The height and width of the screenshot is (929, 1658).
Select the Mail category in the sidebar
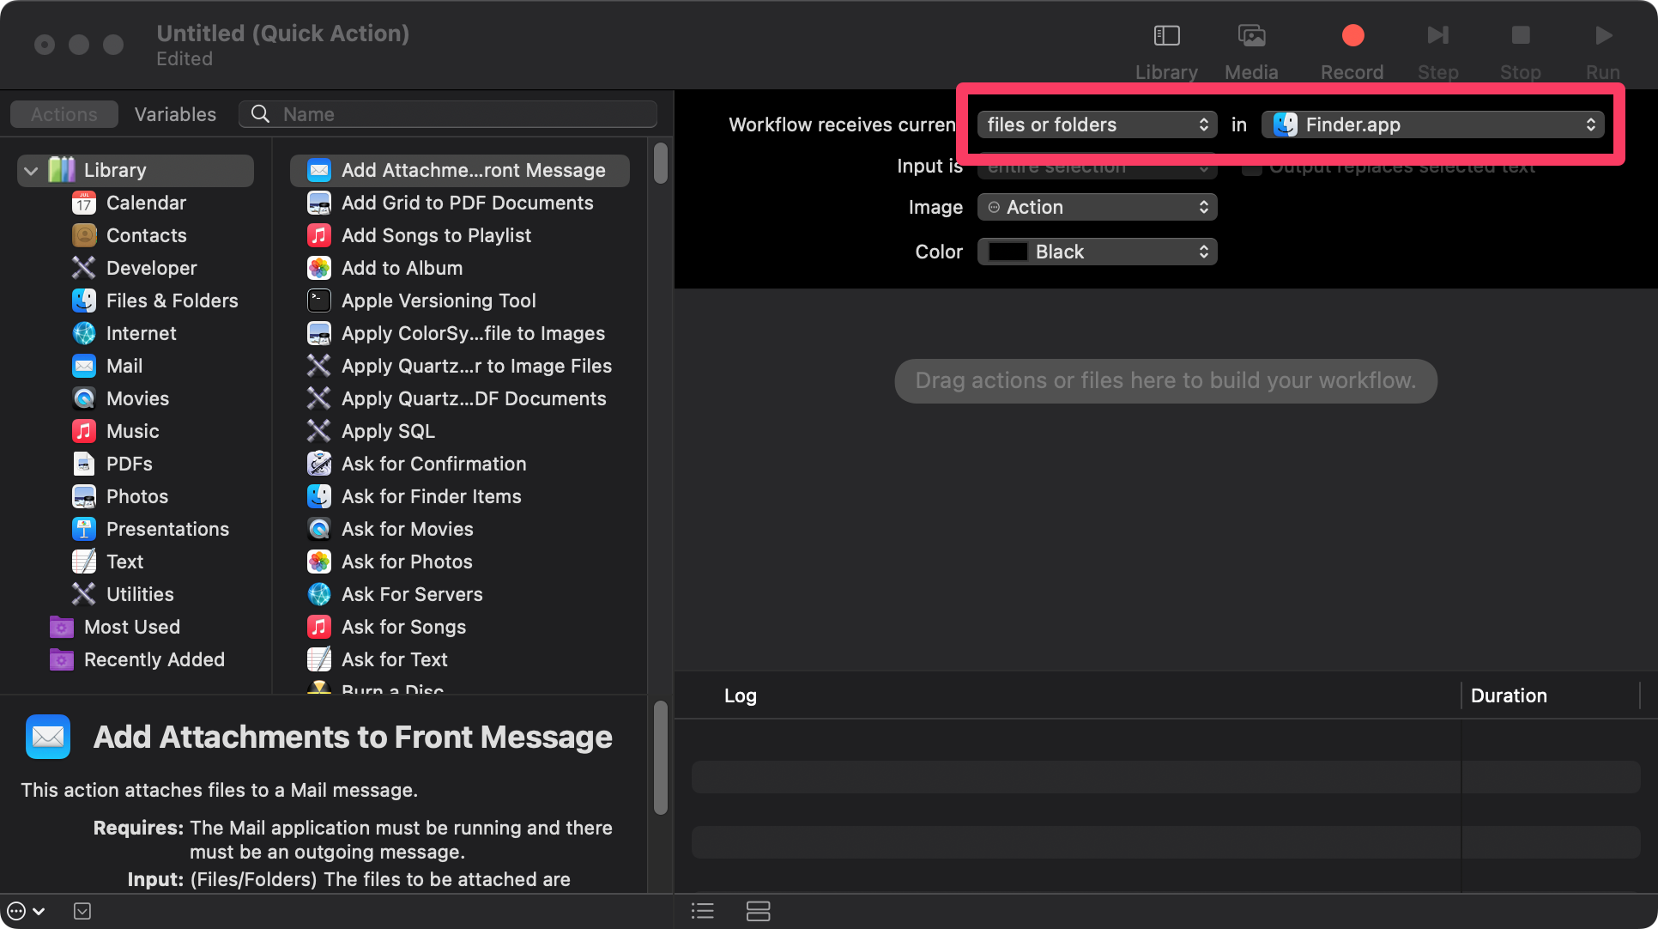[125, 366]
